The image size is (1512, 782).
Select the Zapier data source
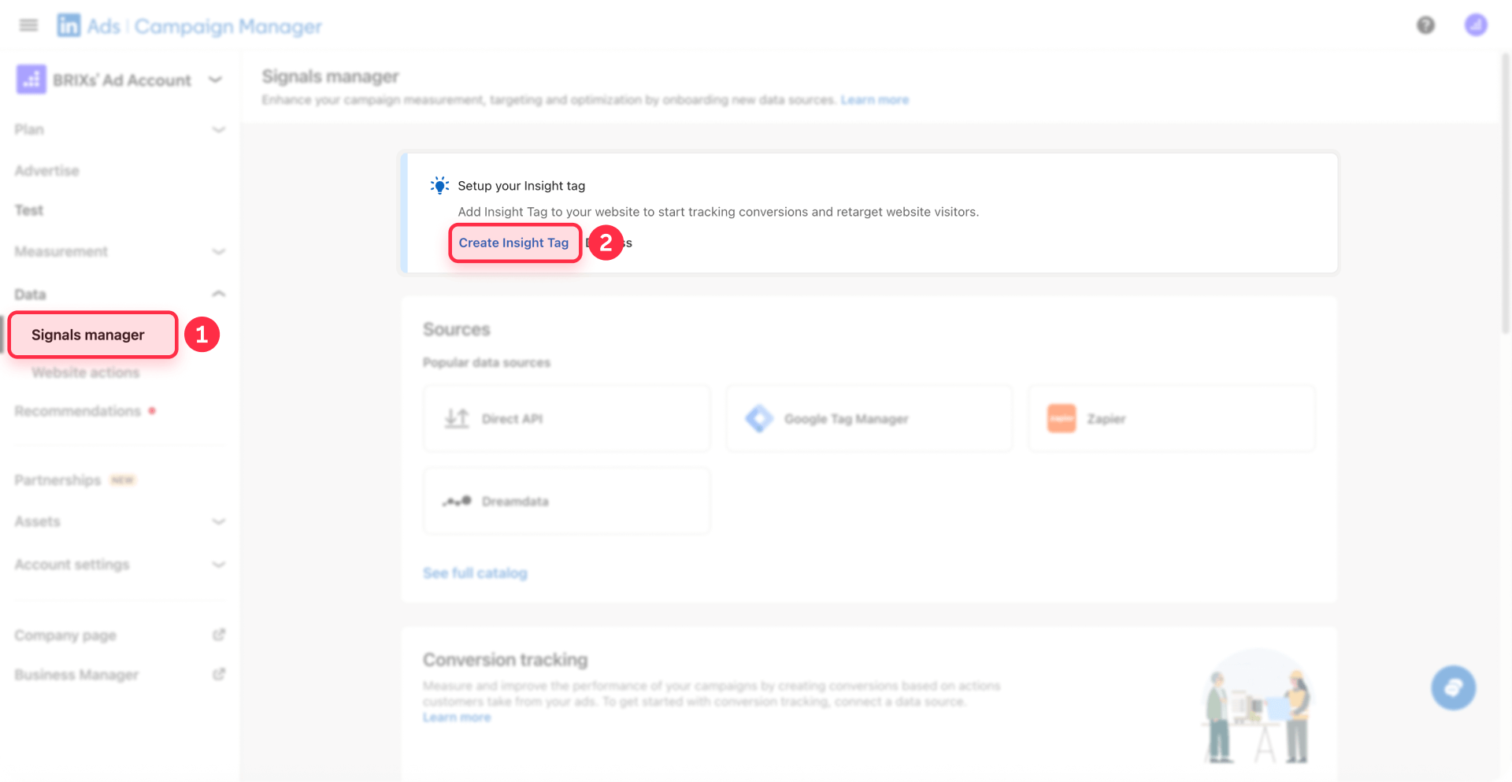(x=1171, y=418)
